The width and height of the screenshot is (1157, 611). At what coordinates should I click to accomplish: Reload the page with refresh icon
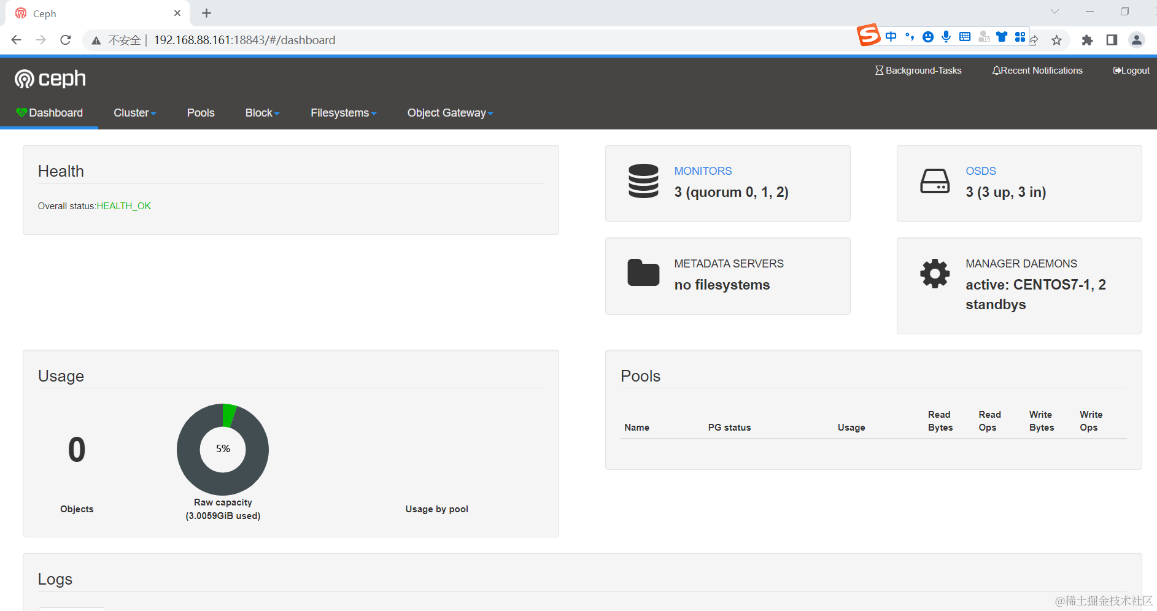66,40
